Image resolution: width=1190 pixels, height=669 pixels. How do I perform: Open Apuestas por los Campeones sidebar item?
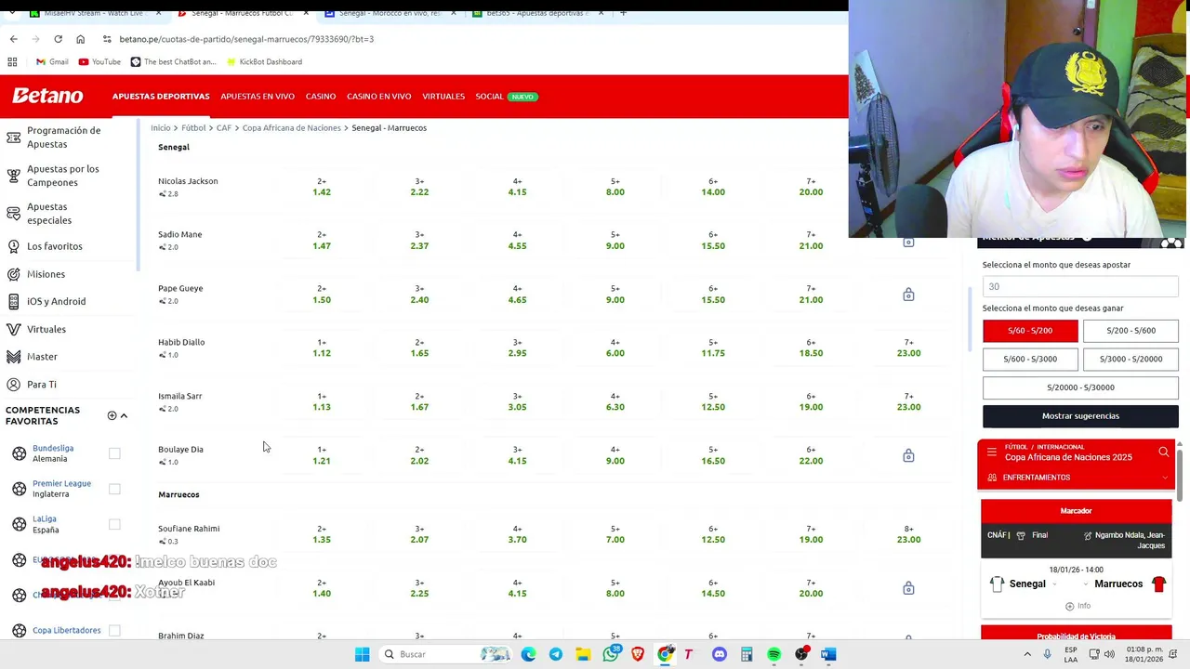tap(65, 176)
